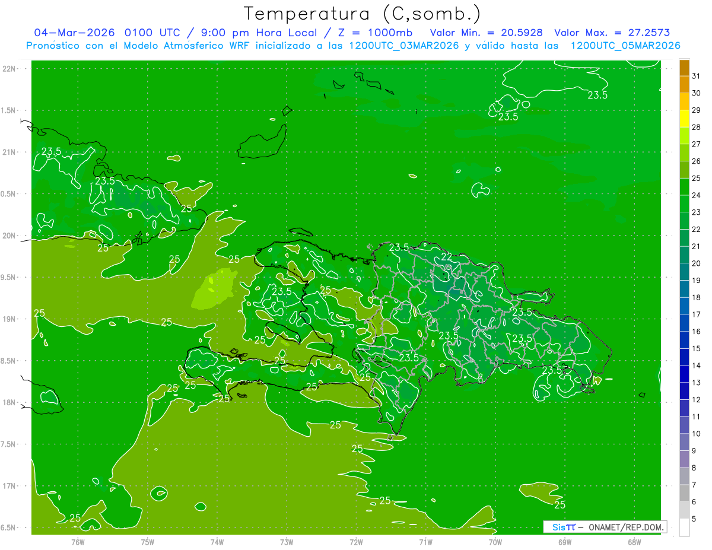Click the "18N" latitude axis label
712x550 pixels.
pos(9,402)
